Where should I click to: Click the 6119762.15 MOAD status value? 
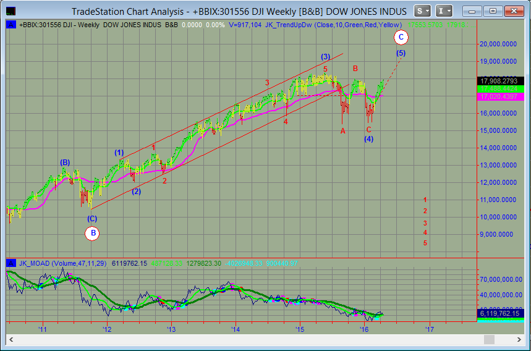[129, 263]
